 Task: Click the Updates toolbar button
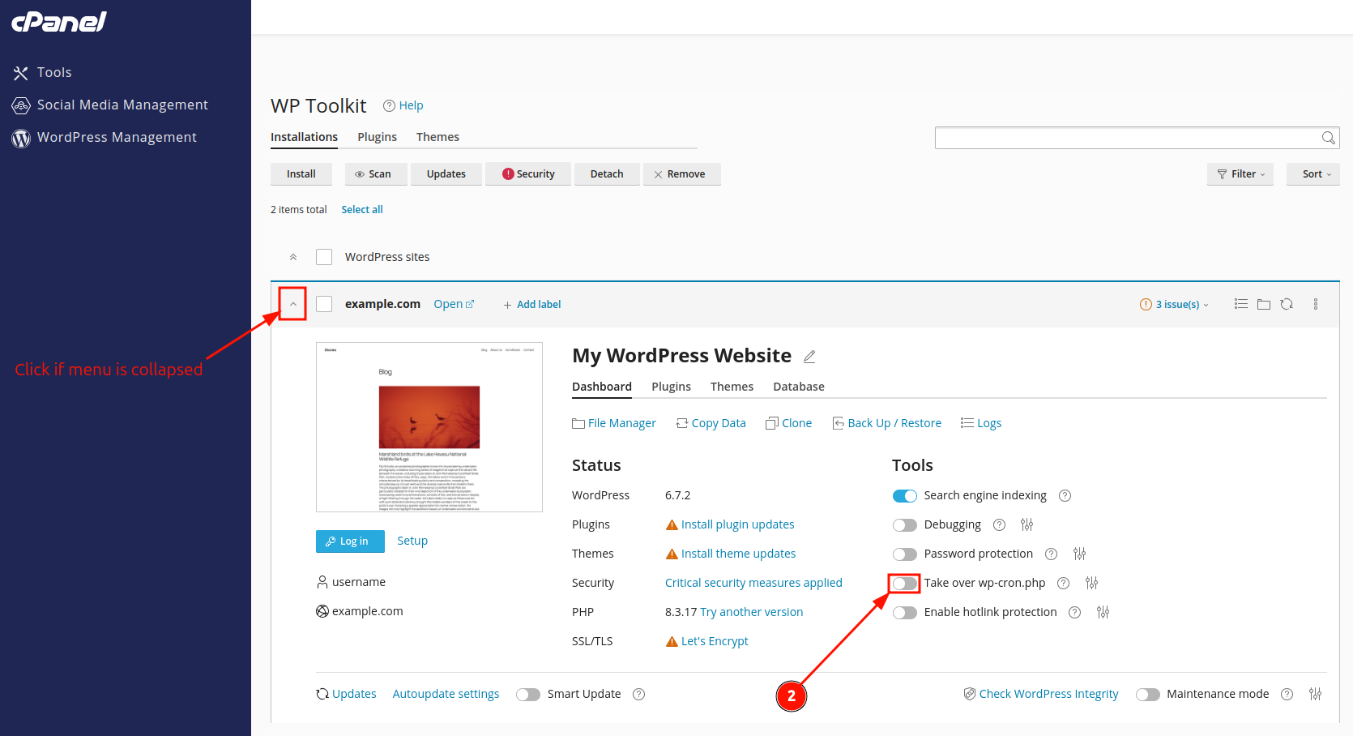pyautogui.click(x=446, y=174)
